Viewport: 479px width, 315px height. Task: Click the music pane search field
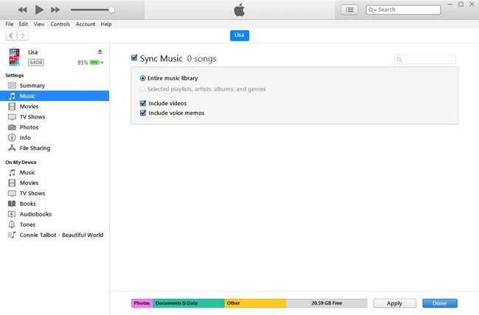point(425,59)
